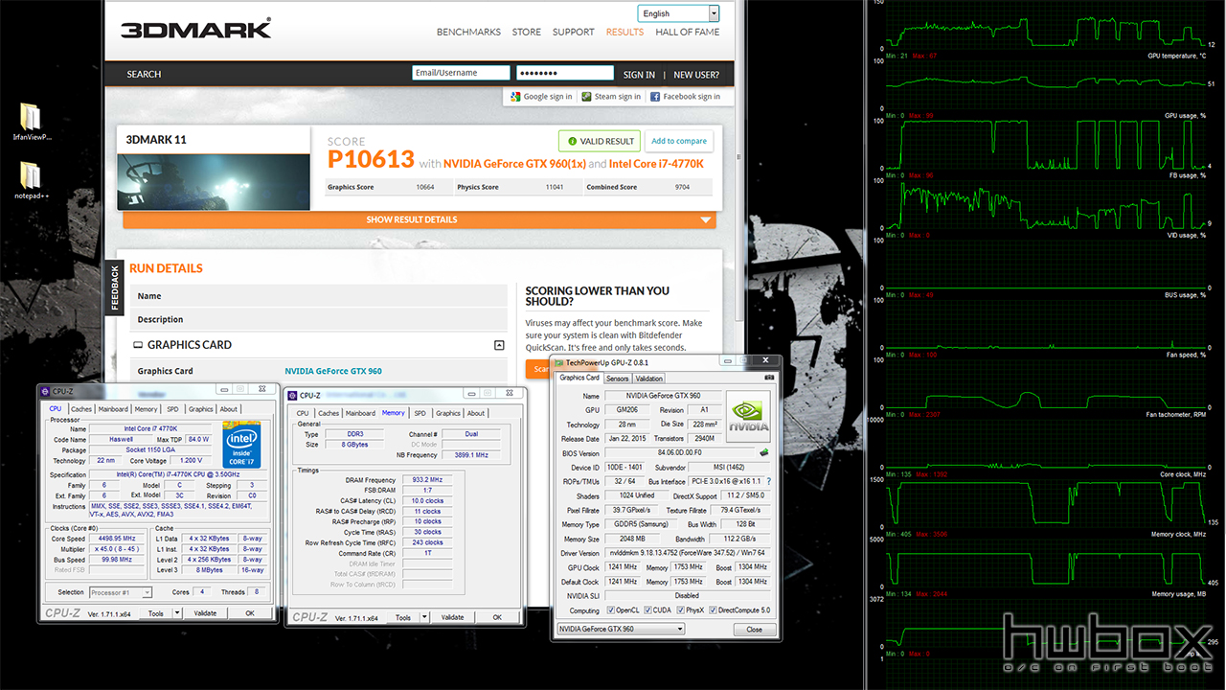The height and width of the screenshot is (690, 1226).
Task: Click the Google sign in icon
Action: point(515,97)
